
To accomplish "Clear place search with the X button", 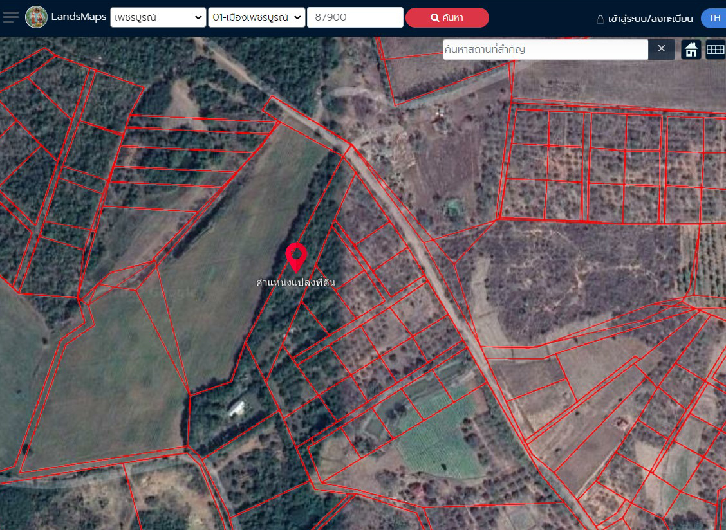I will 661,49.
